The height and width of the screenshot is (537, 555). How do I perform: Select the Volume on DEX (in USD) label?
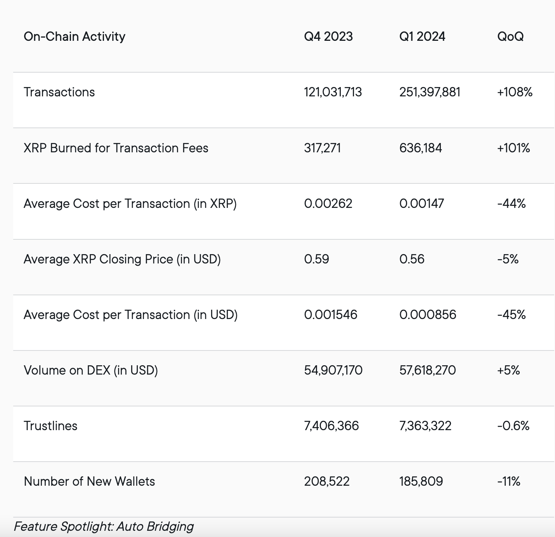click(91, 370)
